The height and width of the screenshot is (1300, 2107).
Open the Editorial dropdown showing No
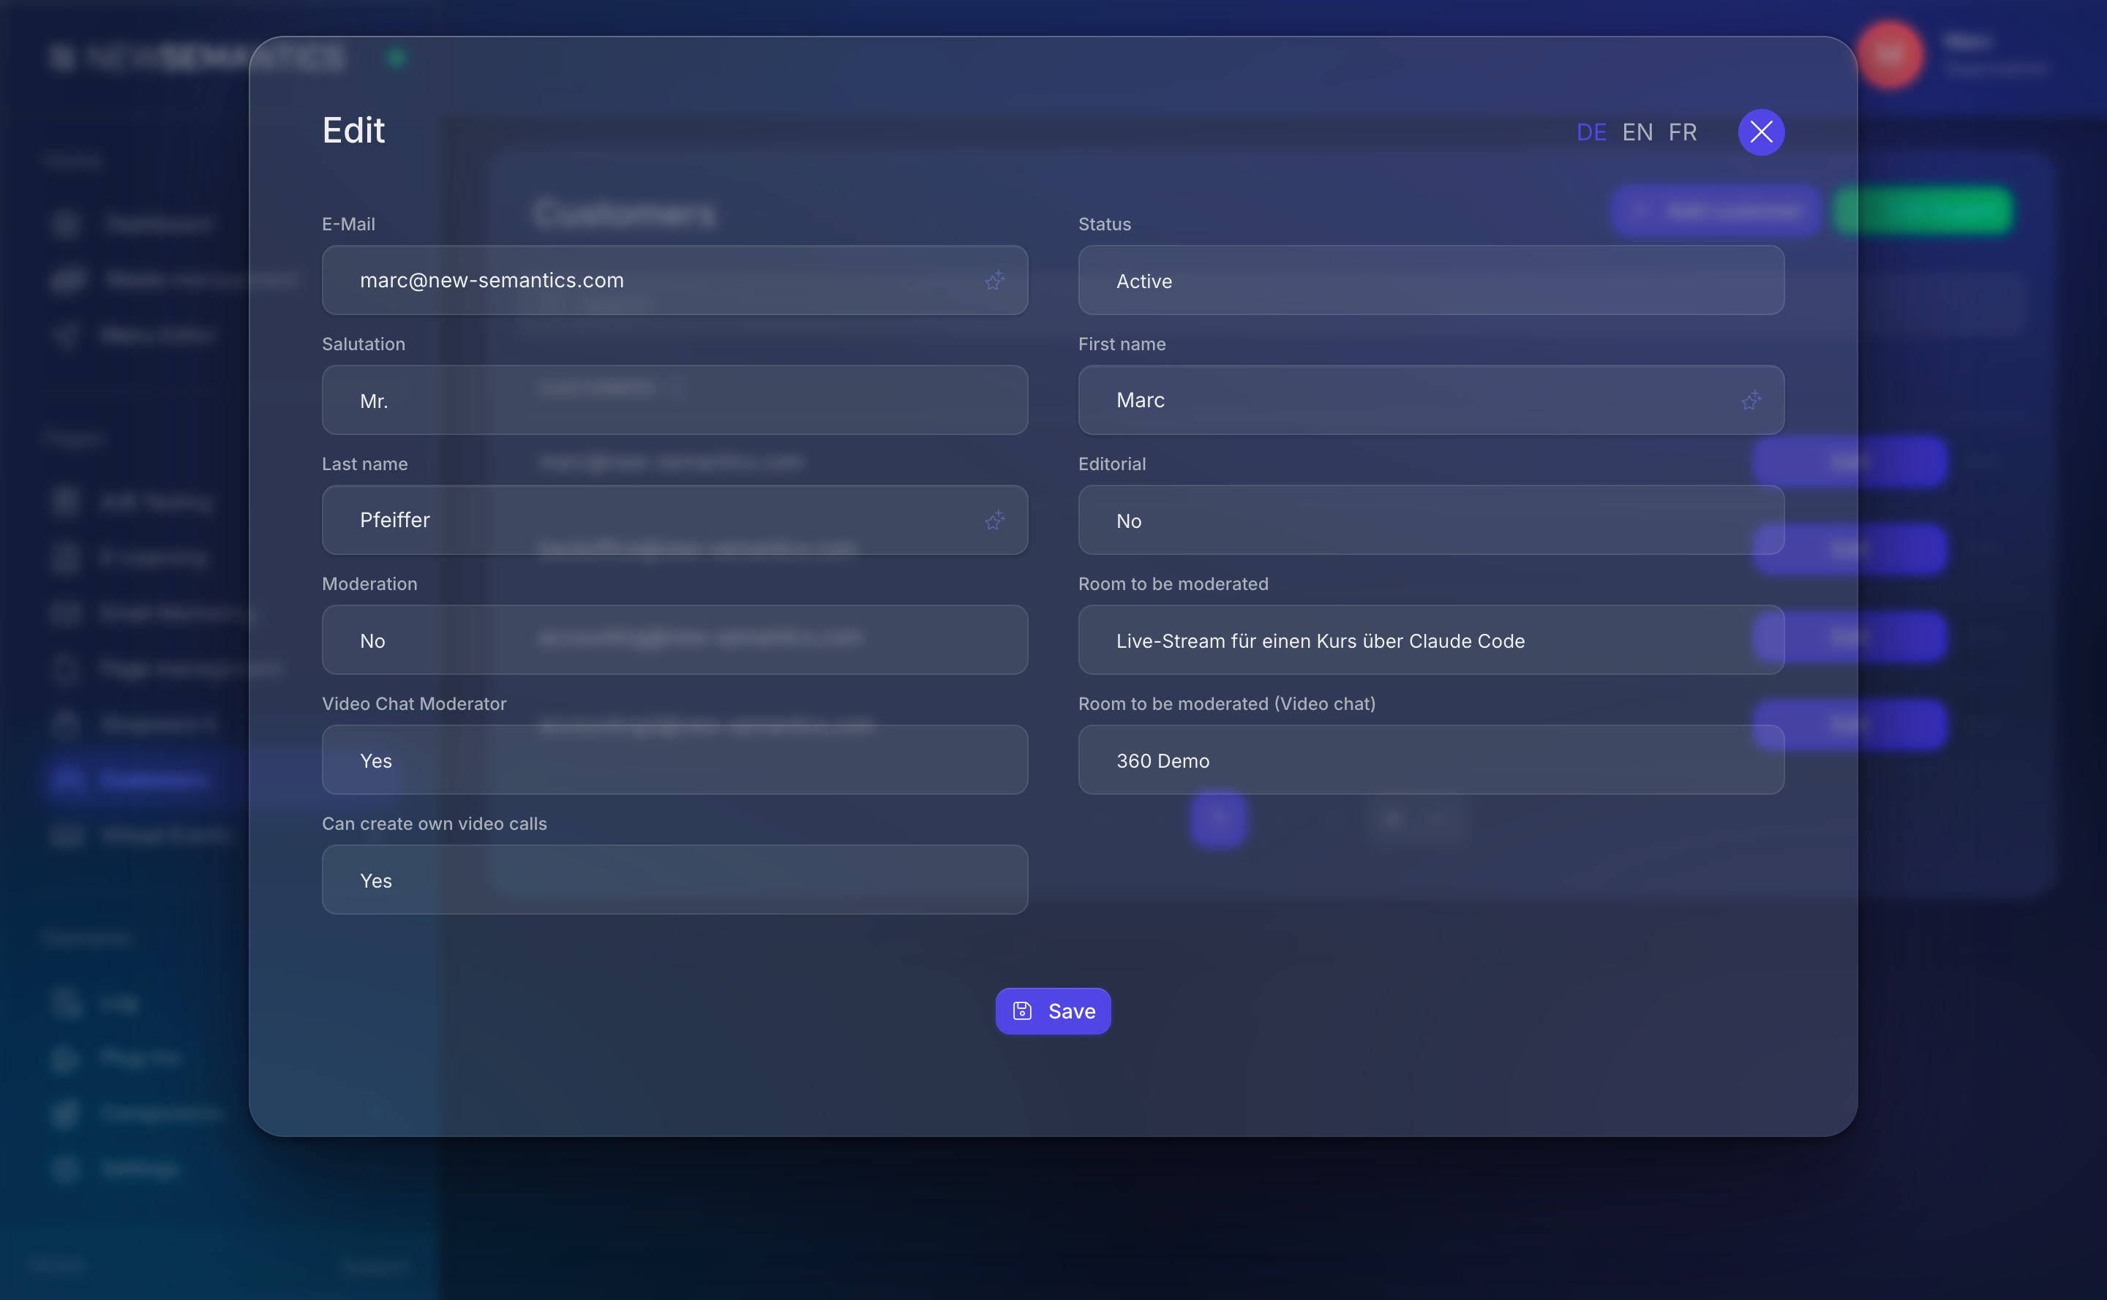tap(1431, 520)
